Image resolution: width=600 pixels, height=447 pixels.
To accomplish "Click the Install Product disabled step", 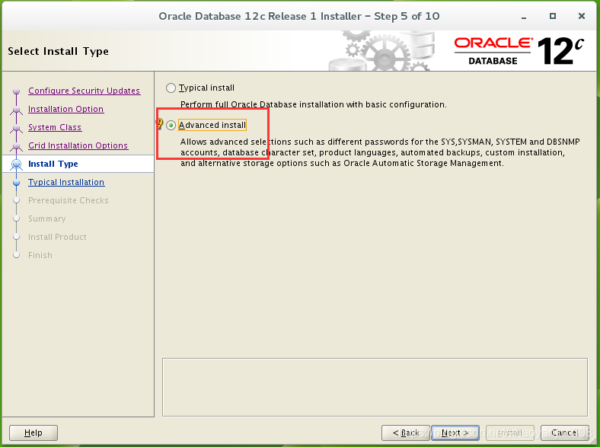I will [57, 238].
